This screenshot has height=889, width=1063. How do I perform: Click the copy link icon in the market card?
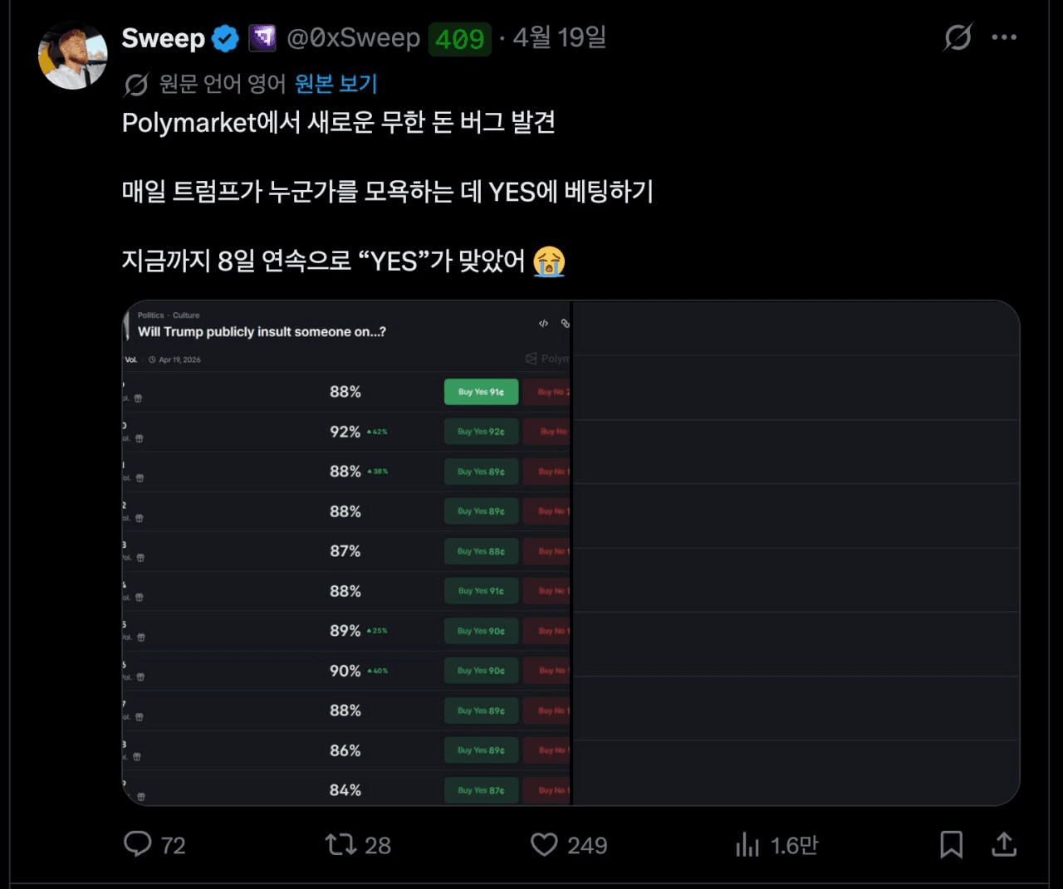565,324
